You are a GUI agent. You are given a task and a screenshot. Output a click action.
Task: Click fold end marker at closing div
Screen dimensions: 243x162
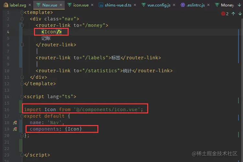coord(22,77)
